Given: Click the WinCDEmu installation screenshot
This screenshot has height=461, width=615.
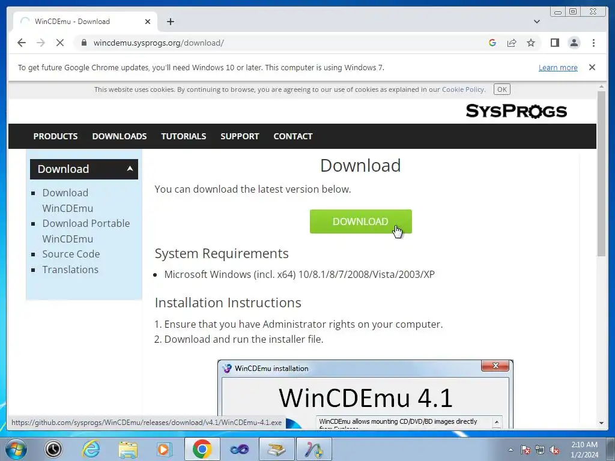Looking at the screenshot, I should [365, 394].
